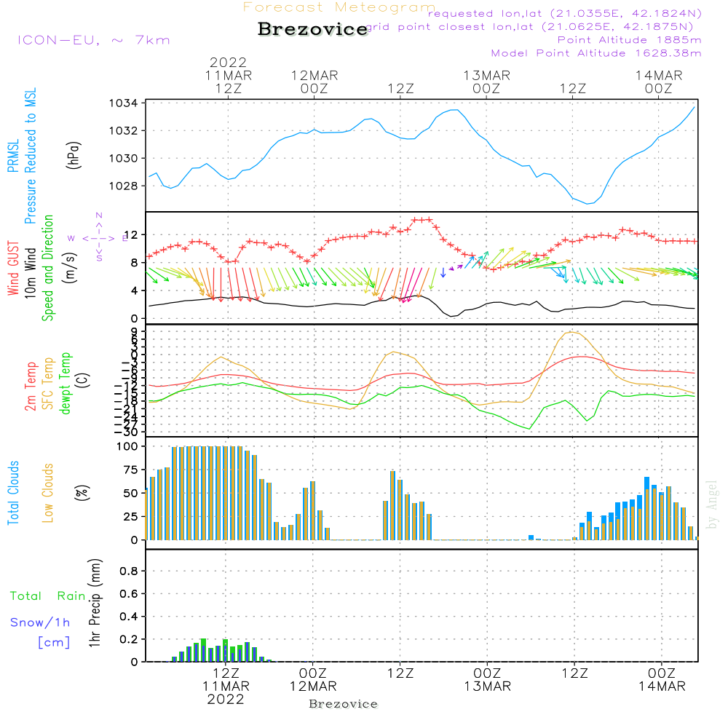Click the '(%)' cloud unit label

(83, 493)
